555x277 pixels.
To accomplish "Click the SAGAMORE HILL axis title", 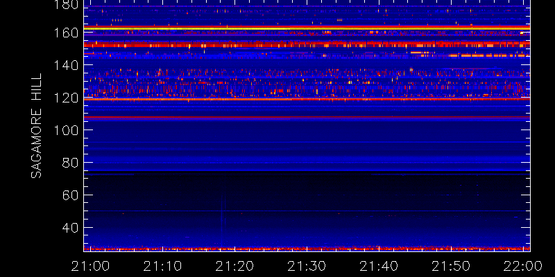I will tap(37, 126).
